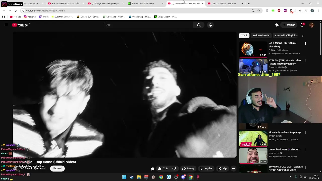Image resolution: width=322 pixels, height=181 pixels.
Task: Open the Chips Stream bookmark
Action: click(166, 17)
